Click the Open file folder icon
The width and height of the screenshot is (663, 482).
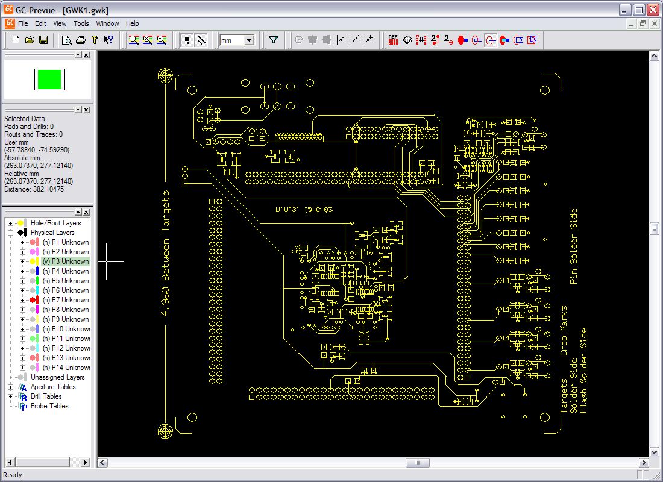coord(30,40)
